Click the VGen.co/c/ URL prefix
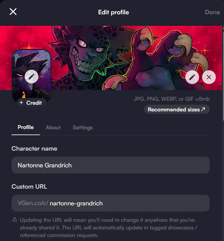Image resolution: width=224 pixels, height=241 pixels. (x=33, y=203)
